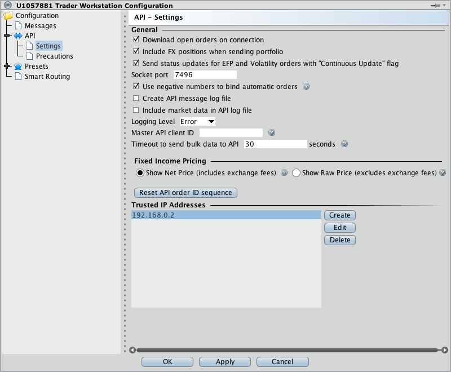Select Messages in configuration tree
451x372 pixels.
(x=41, y=26)
